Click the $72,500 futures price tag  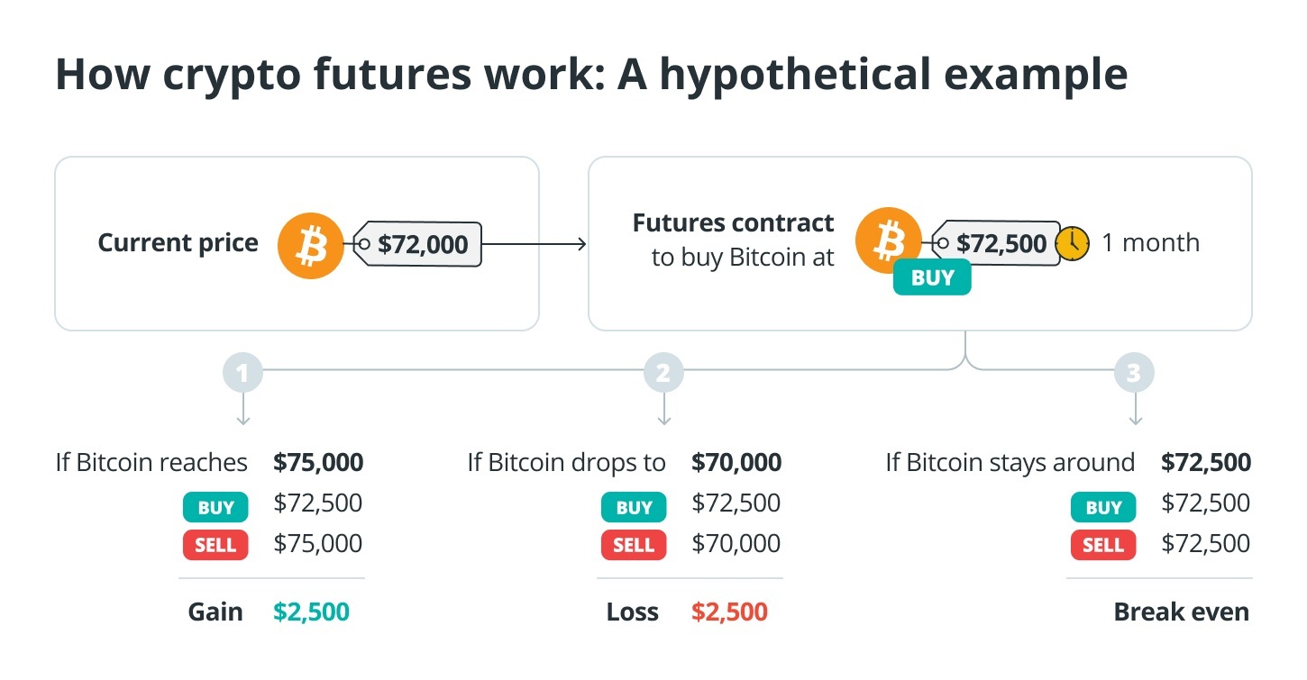pos(998,243)
